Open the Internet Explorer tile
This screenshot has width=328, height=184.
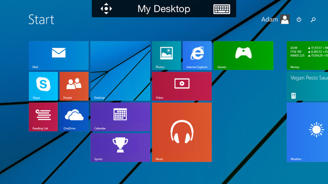[197, 56]
